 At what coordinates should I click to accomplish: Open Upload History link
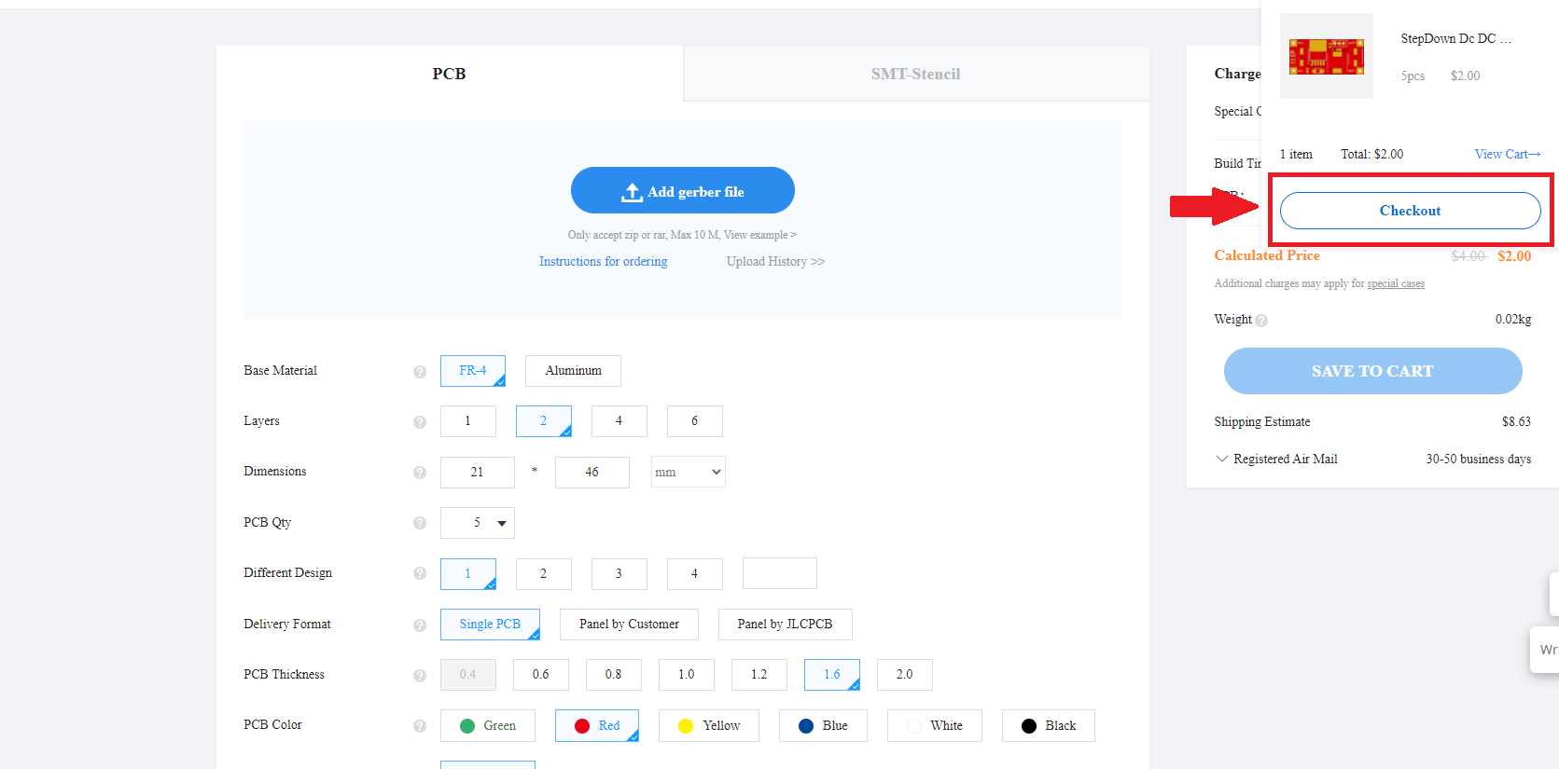(x=776, y=262)
